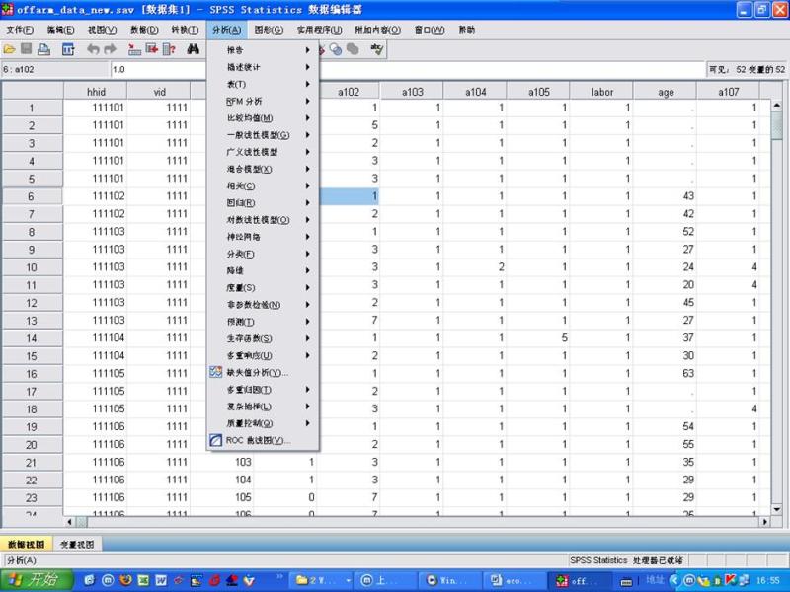790x592 pixels.
Task: Click the labor column header
Action: tap(602, 92)
